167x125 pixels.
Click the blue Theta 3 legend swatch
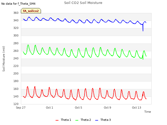(x=97, y=120)
